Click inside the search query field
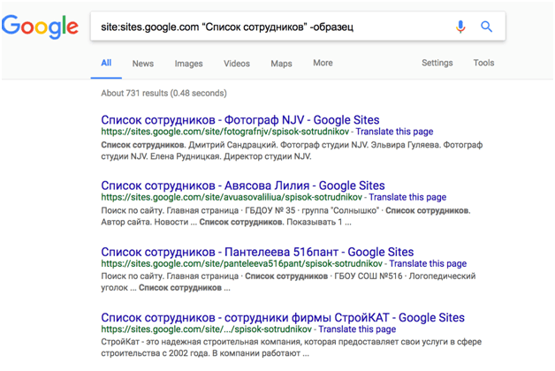The height and width of the screenshot is (371, 555). tap(265, 26)
